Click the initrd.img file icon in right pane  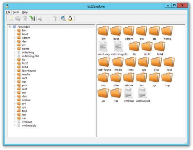(103, 46)
